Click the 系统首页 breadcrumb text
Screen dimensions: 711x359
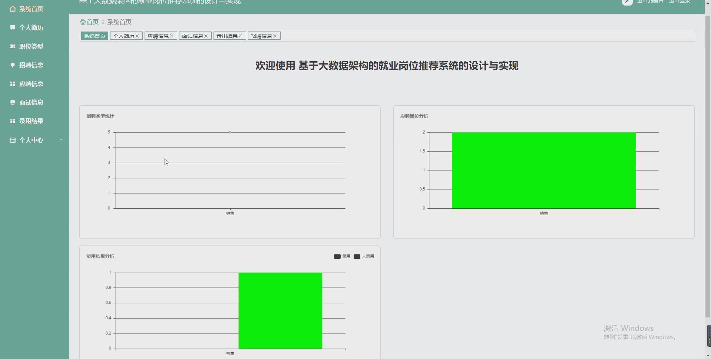click(x=119, y=22)
